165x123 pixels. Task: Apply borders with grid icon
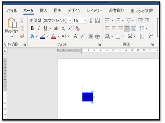click(x=118, y=36)
